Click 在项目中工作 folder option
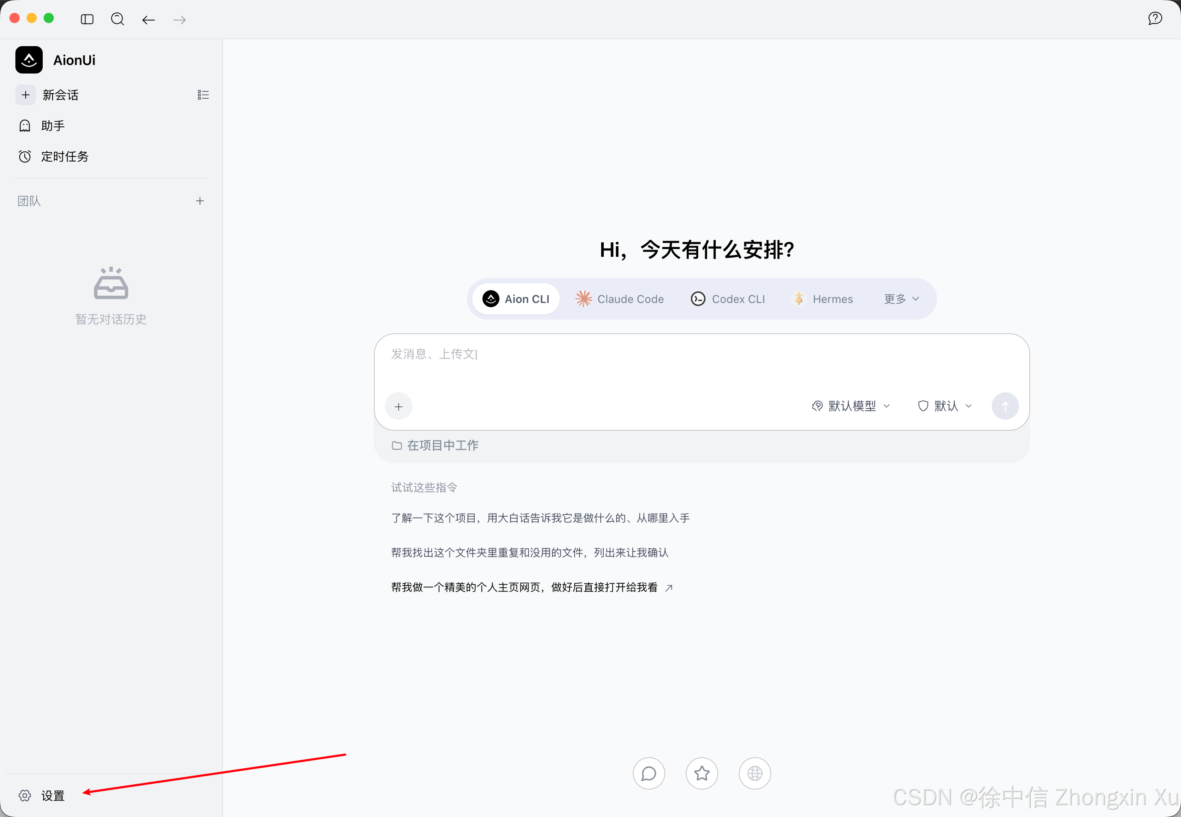 [435, 445]
